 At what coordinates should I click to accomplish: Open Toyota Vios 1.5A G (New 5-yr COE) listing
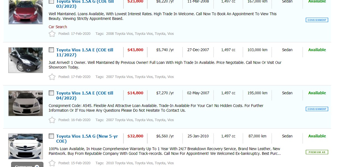[x=87, y=139]
